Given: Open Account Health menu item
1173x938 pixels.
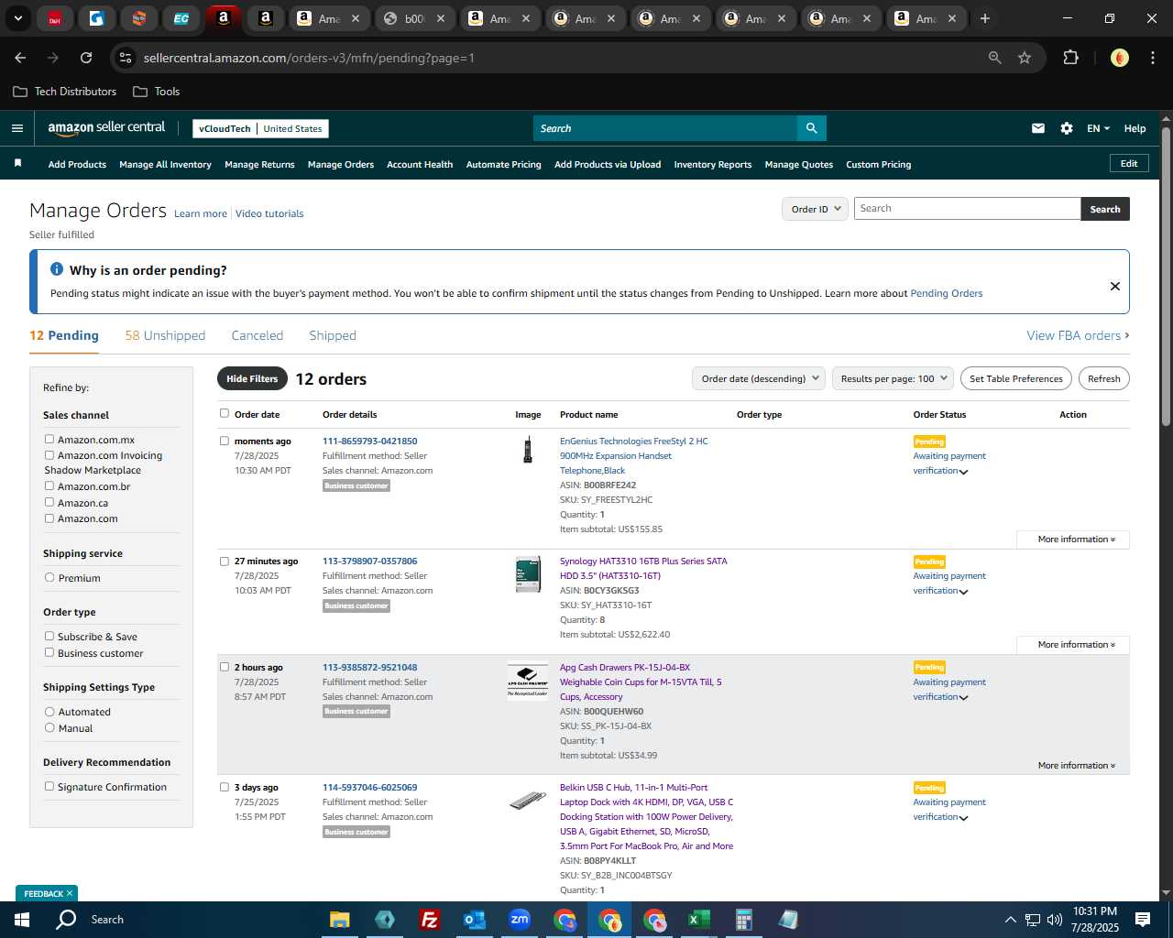Looking at the screenshot, I should click(x=420, y=165).
